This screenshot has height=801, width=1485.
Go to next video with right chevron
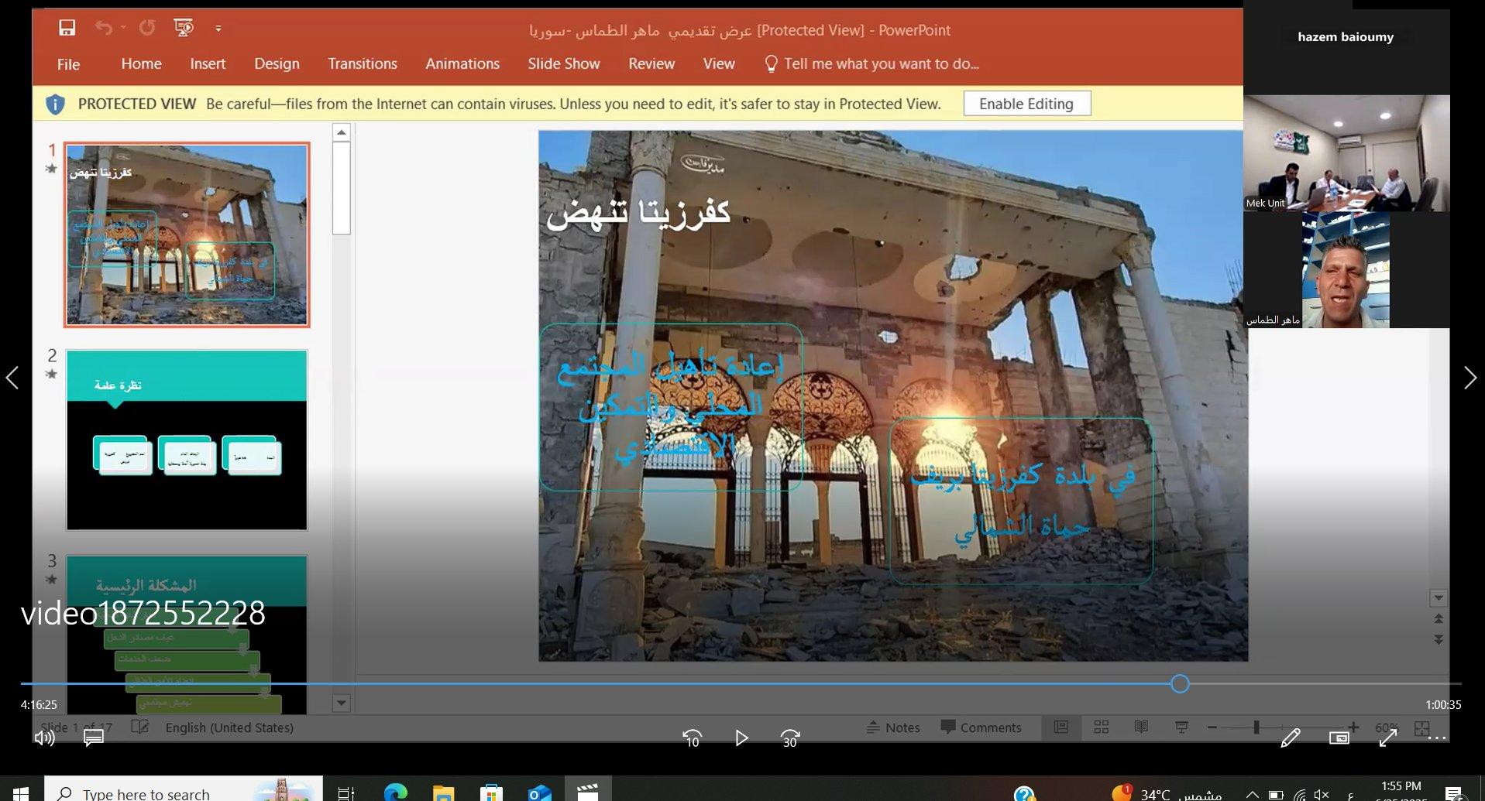1470,378
